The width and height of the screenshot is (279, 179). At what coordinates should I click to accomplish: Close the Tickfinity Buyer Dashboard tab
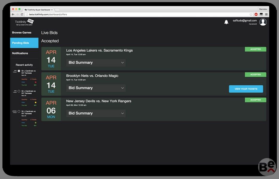tap(52, 10)
